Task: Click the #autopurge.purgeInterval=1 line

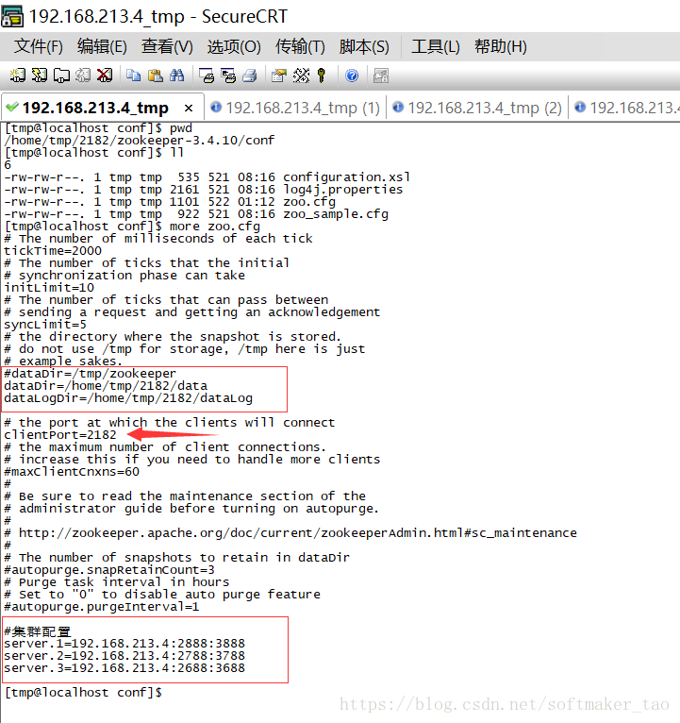Action: 101,607
